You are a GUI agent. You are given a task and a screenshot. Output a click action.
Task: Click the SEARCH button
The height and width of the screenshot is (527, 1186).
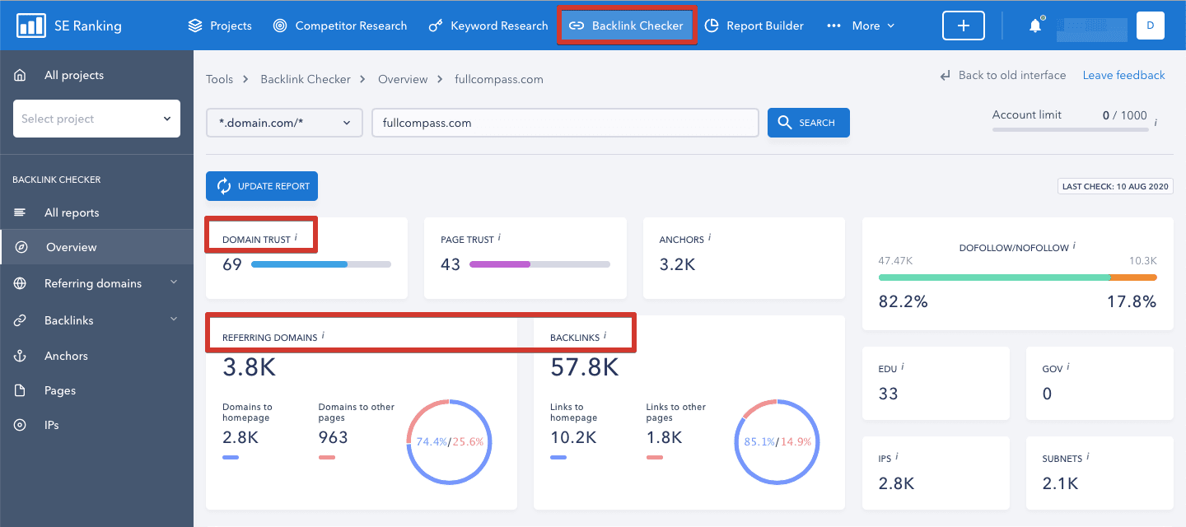[x=809, y=123]
